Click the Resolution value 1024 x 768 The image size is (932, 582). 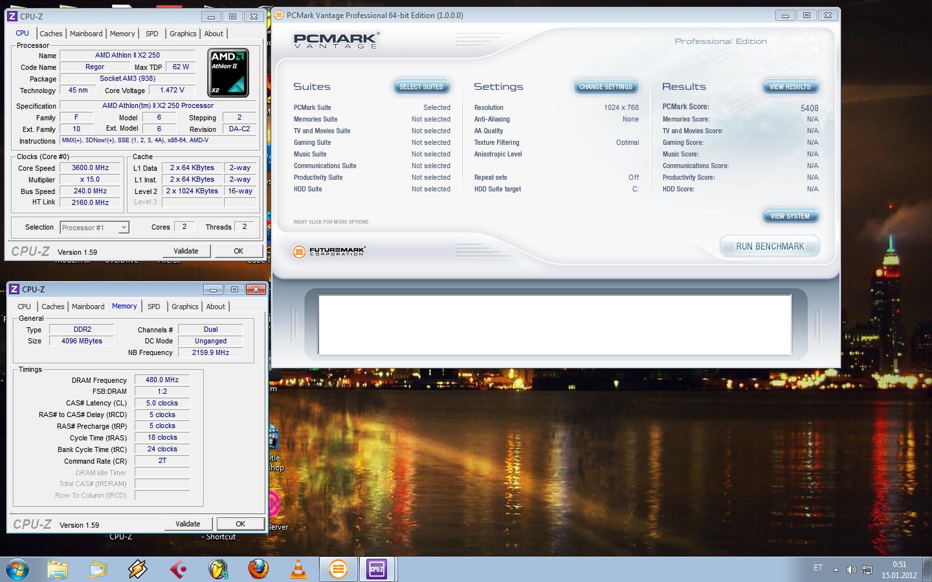(621, 107)
